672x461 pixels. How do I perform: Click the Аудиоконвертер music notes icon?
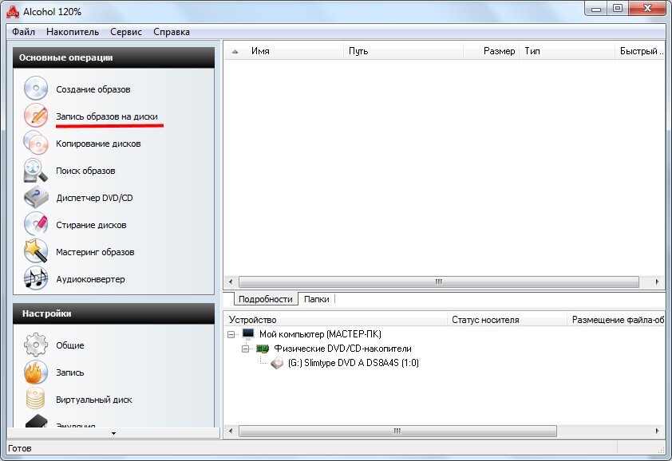click(36, 278)
